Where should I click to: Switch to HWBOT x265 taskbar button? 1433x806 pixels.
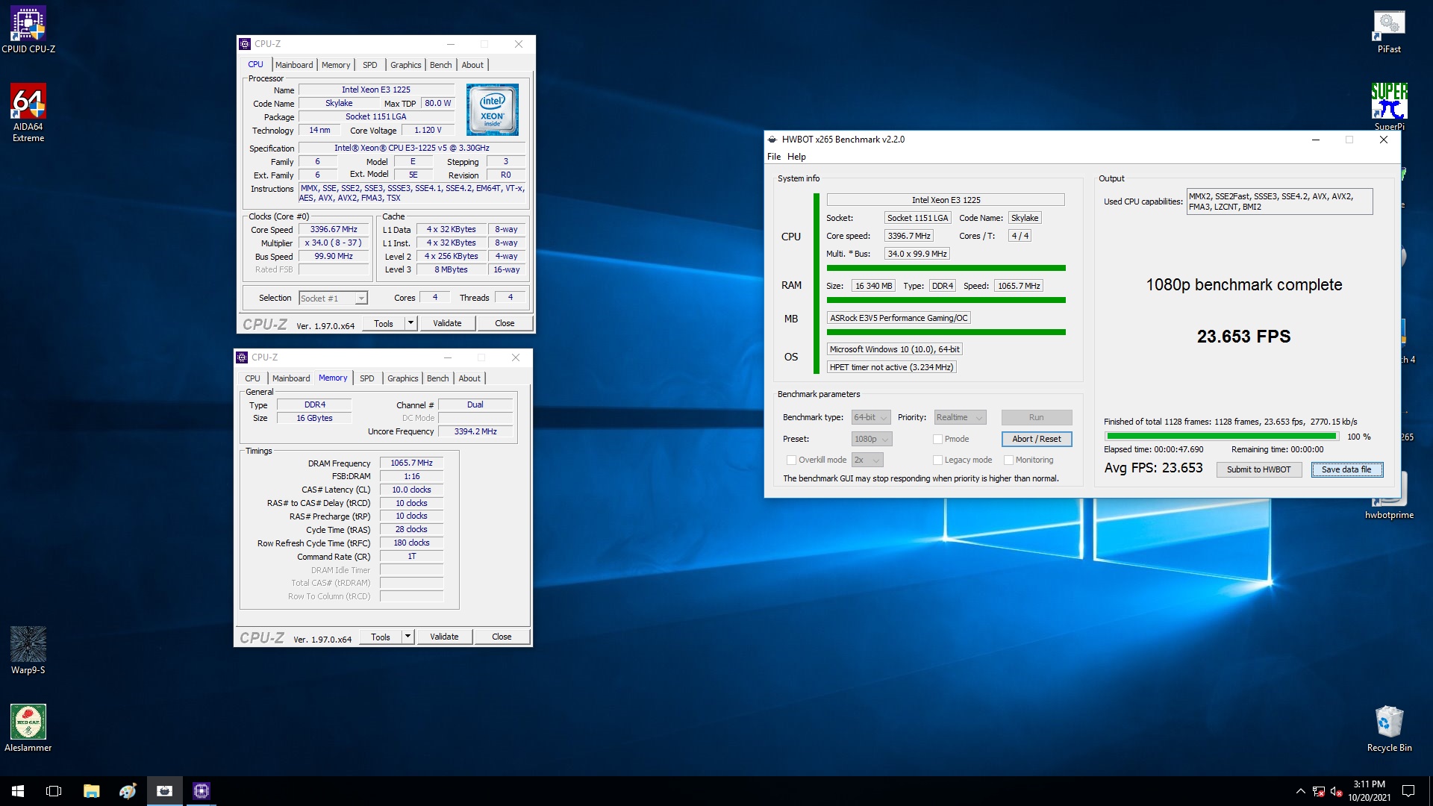point(164,791)
